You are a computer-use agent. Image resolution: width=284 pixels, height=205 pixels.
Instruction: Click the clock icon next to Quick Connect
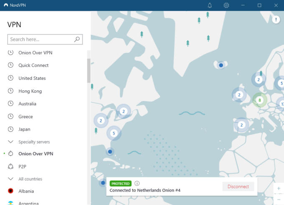(x=11, y=66)
